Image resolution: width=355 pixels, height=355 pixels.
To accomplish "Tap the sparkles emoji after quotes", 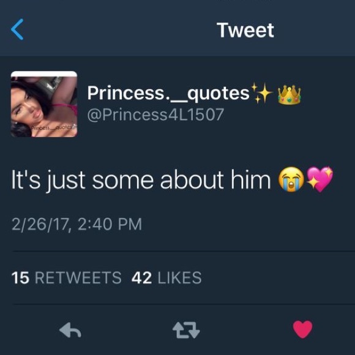I will (x=262, y=93).
